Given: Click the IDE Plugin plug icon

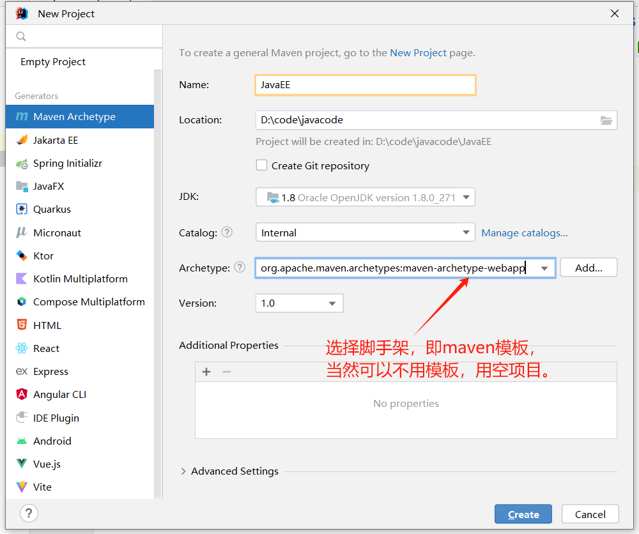Looking at the screenshot, I should click(22, 418).
